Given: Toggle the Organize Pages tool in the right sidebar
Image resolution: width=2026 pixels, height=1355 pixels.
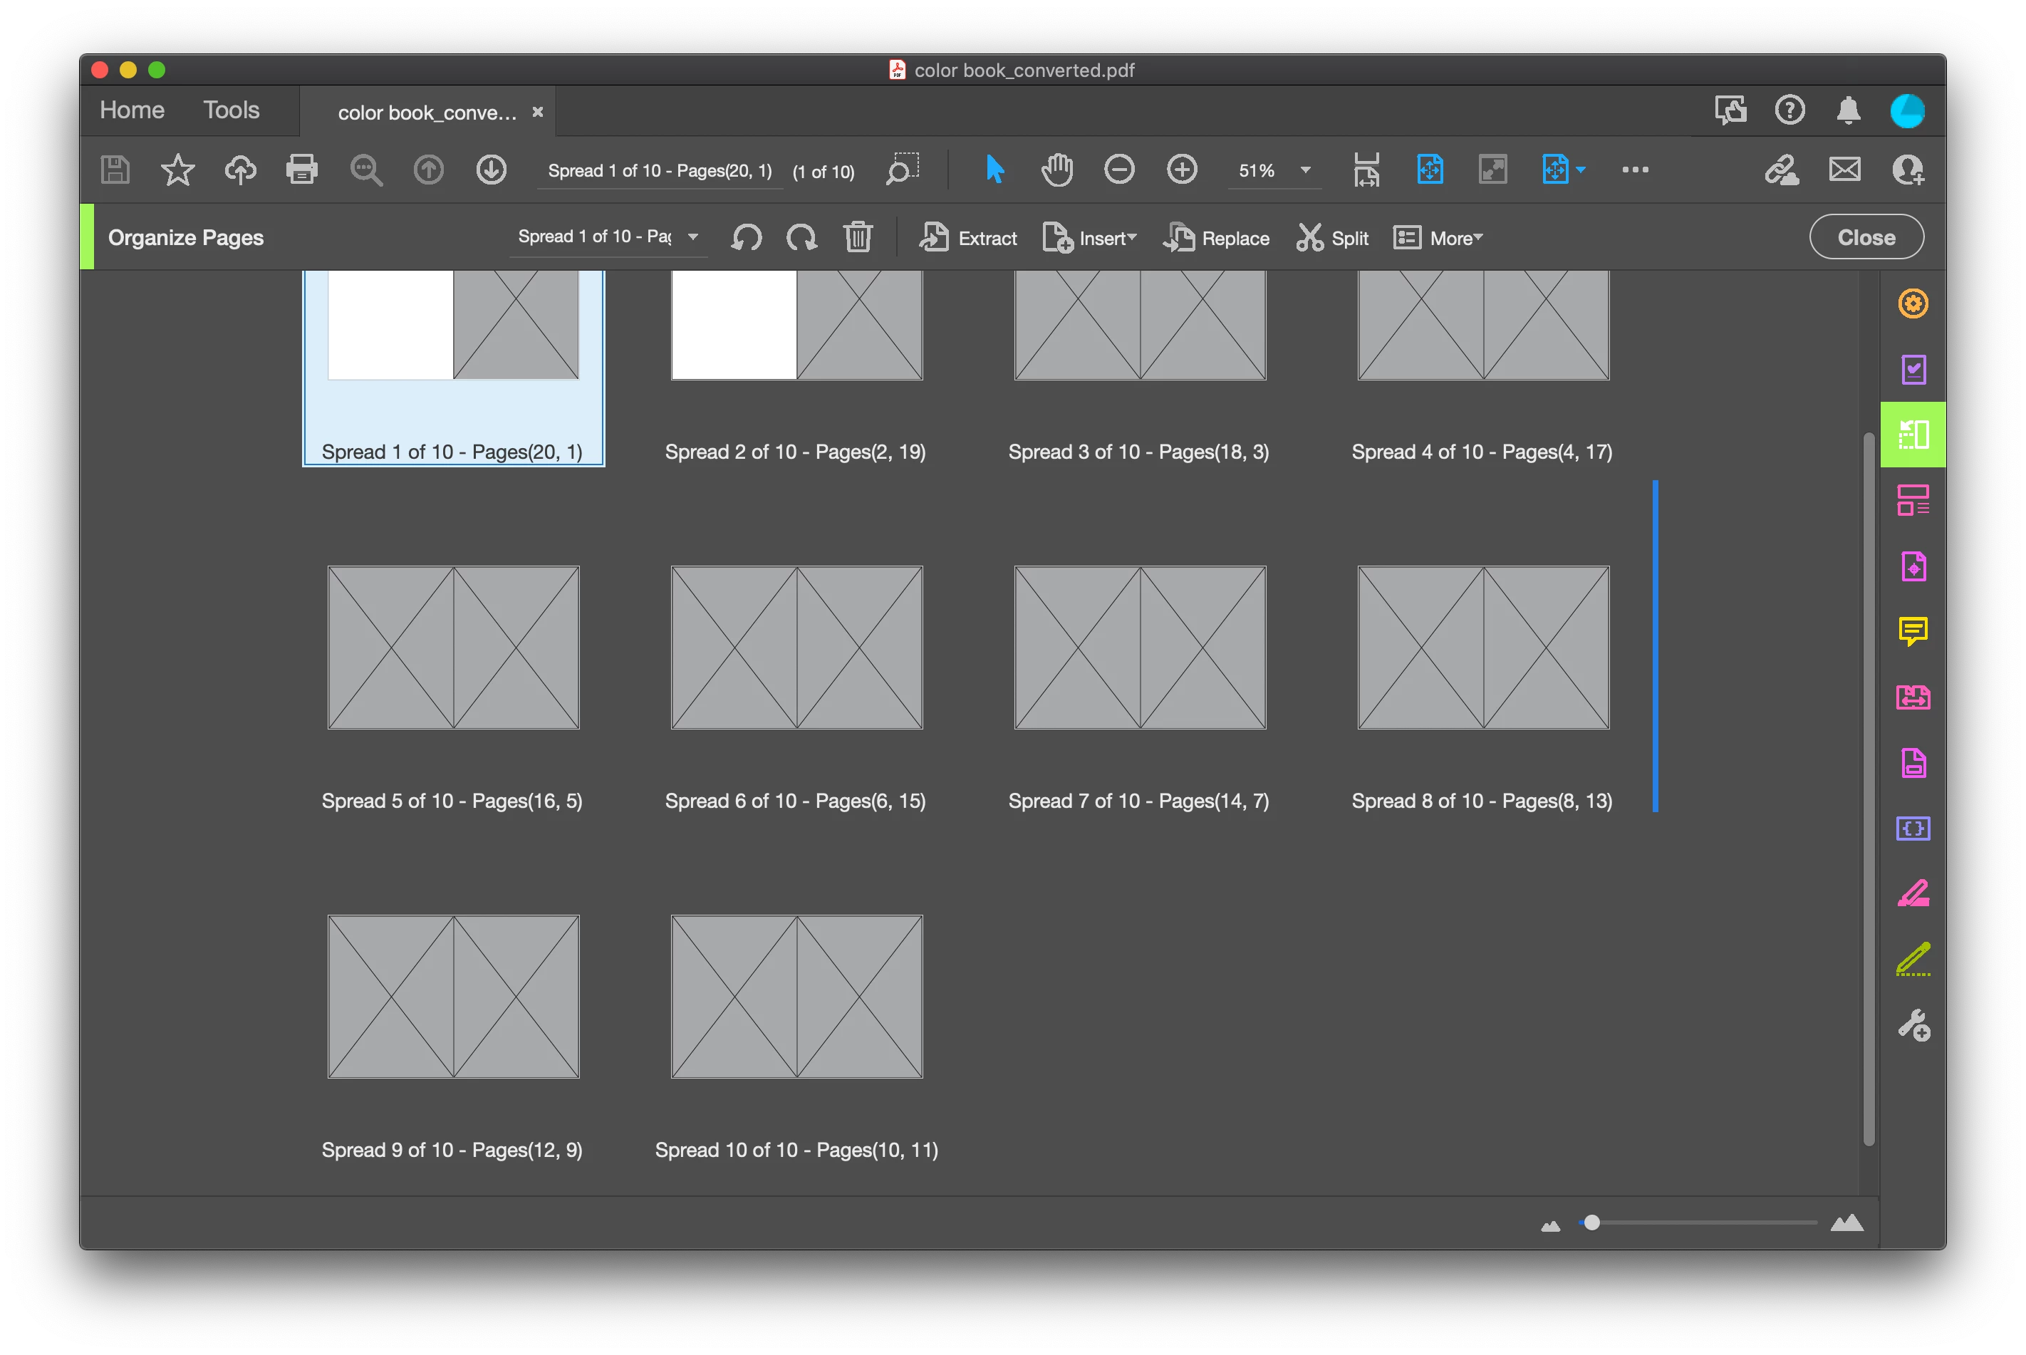Looking at the screenshot, I should [1913, 435].
